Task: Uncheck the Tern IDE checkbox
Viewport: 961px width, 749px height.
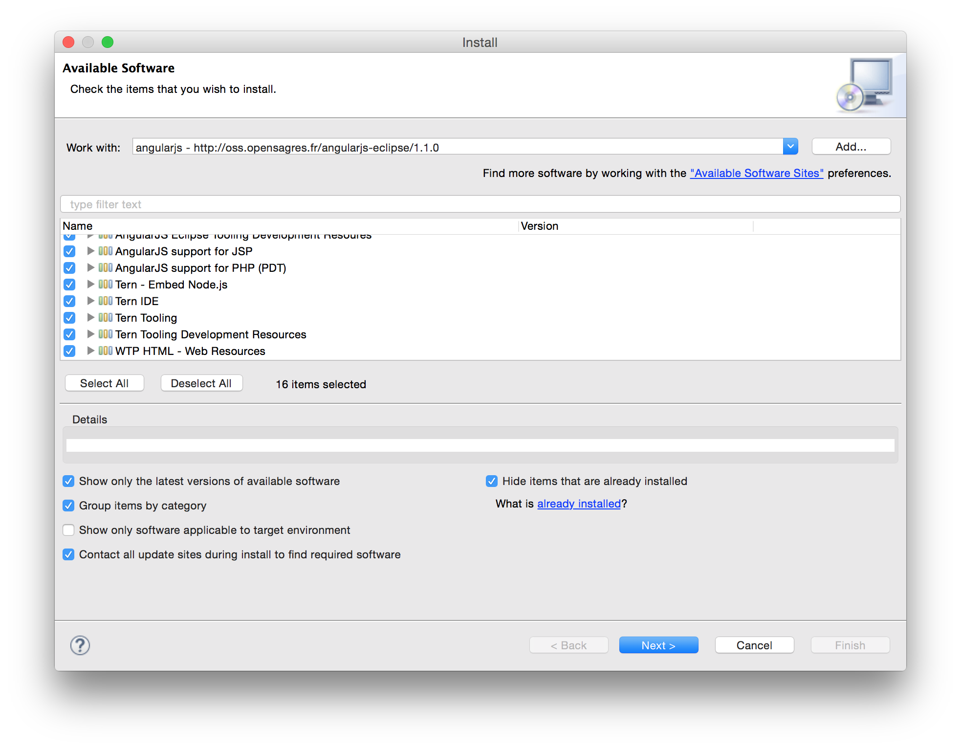Action: pos(69,301)
